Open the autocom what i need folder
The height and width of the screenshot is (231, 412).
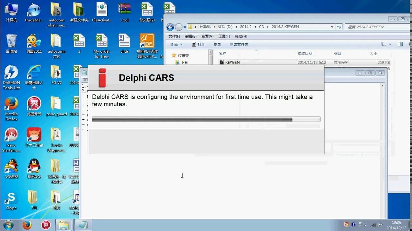click(56, 15)
